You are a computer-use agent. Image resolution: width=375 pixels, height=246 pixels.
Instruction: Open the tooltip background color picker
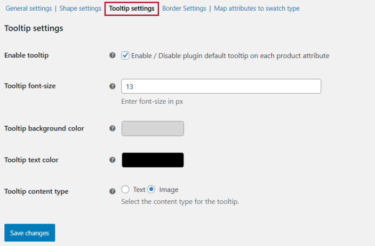(153, 128)
